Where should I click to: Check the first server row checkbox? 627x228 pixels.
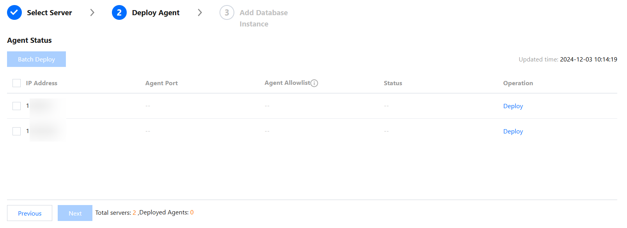coord(16,106)
